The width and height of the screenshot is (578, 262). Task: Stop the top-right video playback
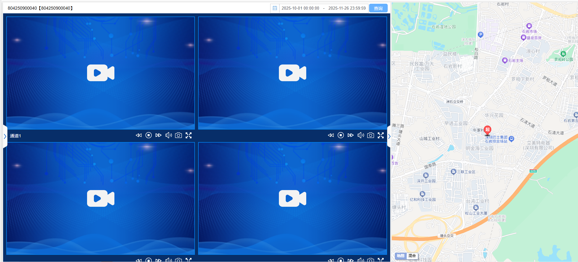coord(341,135)
